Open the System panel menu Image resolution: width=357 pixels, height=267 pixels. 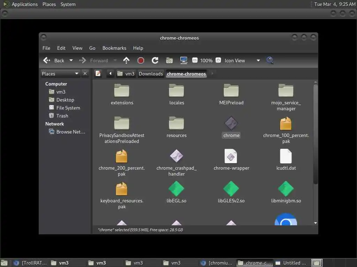point(68,4)
